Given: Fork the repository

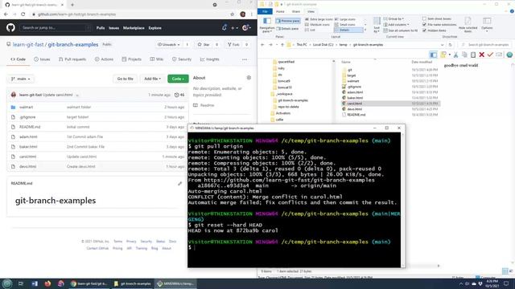Looking at the screenshot, I should [233, 44].
